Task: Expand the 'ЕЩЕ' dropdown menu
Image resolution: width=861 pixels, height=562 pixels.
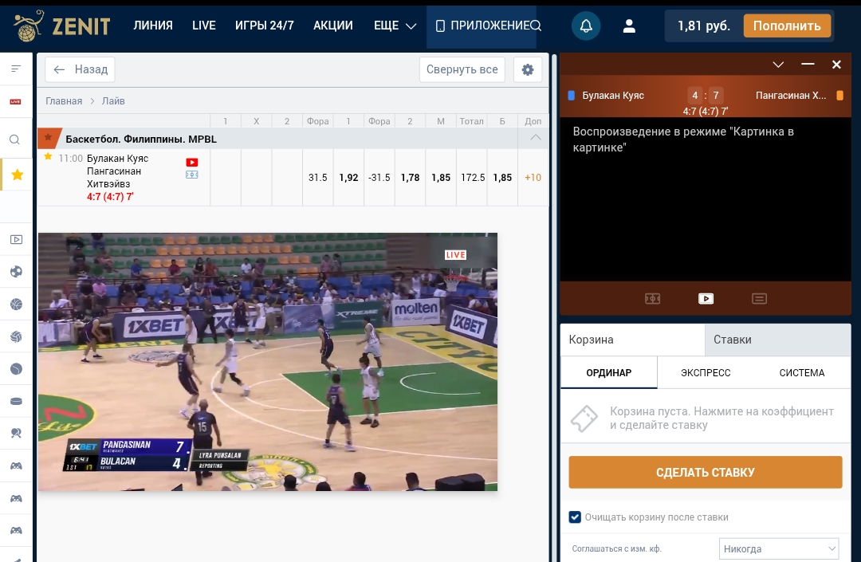Action: 395,26
